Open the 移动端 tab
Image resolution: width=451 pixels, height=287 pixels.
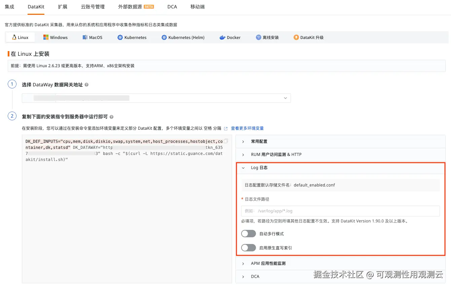pos(197,7)
